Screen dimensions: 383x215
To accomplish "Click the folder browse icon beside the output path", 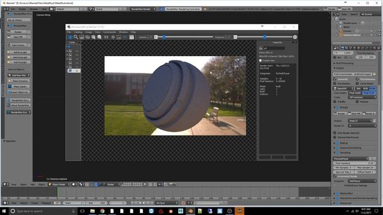I will pos(374,74).
